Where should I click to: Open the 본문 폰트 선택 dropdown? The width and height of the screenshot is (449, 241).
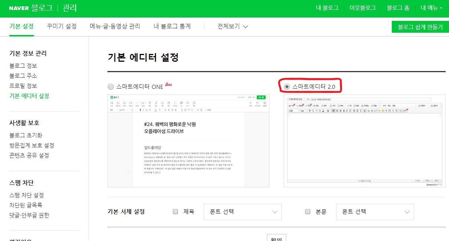coord(375,212)
